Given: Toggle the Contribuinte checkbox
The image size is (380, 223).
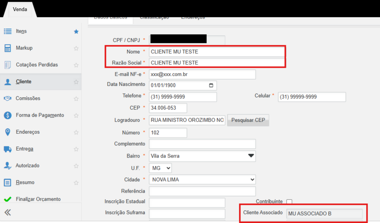Looking at the screenshot, I should [x=289, y=202].
